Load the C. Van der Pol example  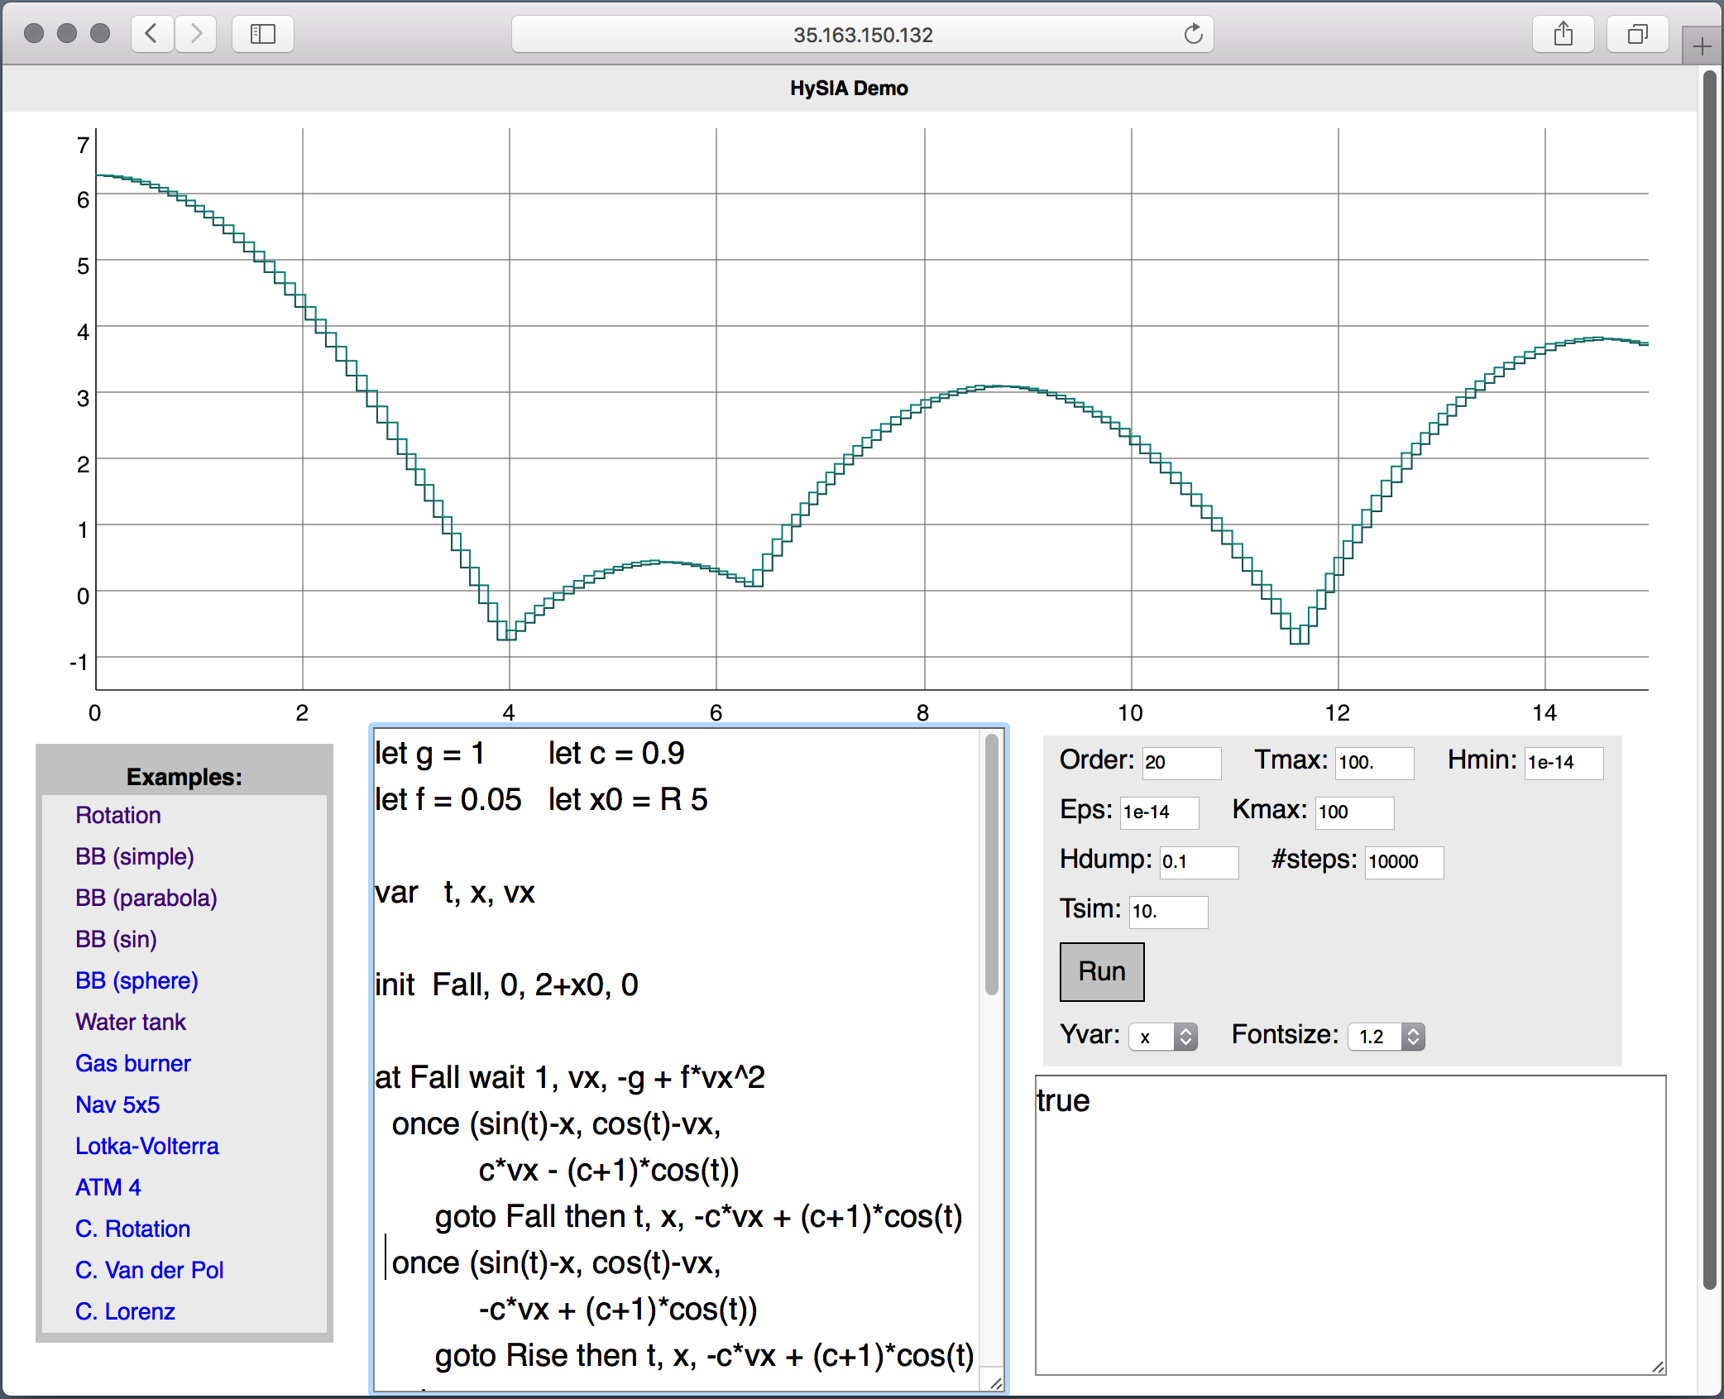click(x=150, y=1270)
